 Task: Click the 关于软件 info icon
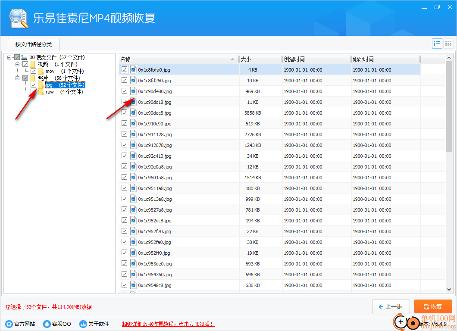tap(83, 324)
